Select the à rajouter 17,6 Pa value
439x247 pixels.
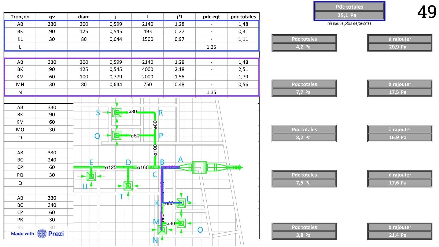point(400,183)
